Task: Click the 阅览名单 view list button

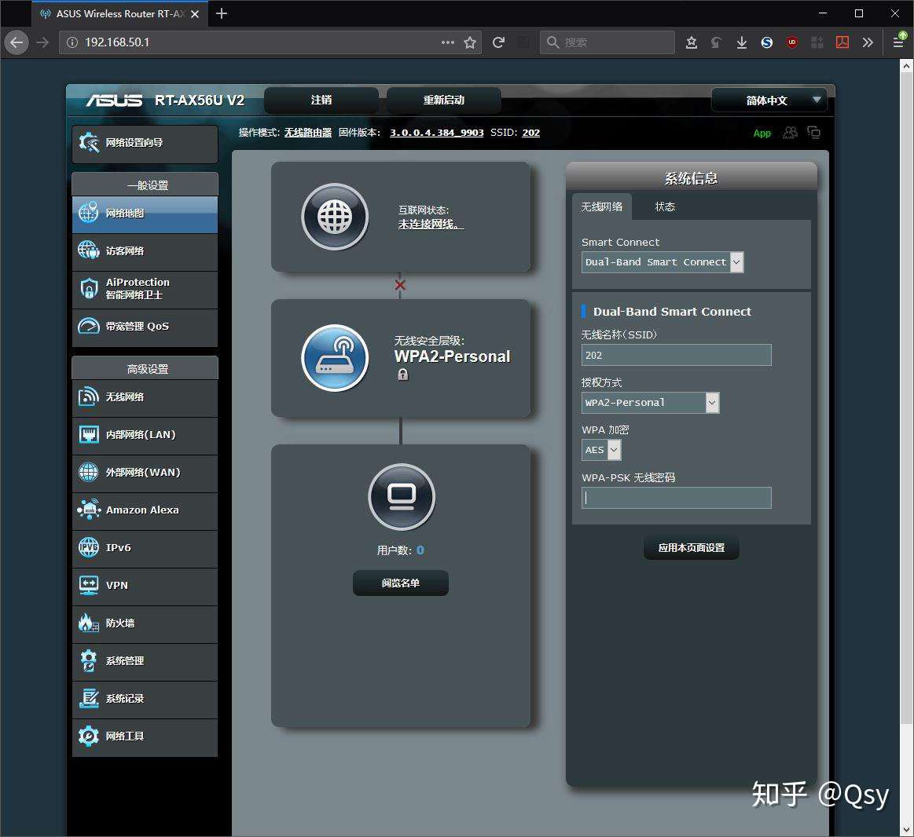Action: pyautogui.click(x=401, y=583)
